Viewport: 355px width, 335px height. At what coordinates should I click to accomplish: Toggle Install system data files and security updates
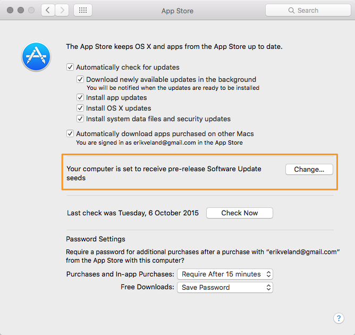click(x=80, y=119)
